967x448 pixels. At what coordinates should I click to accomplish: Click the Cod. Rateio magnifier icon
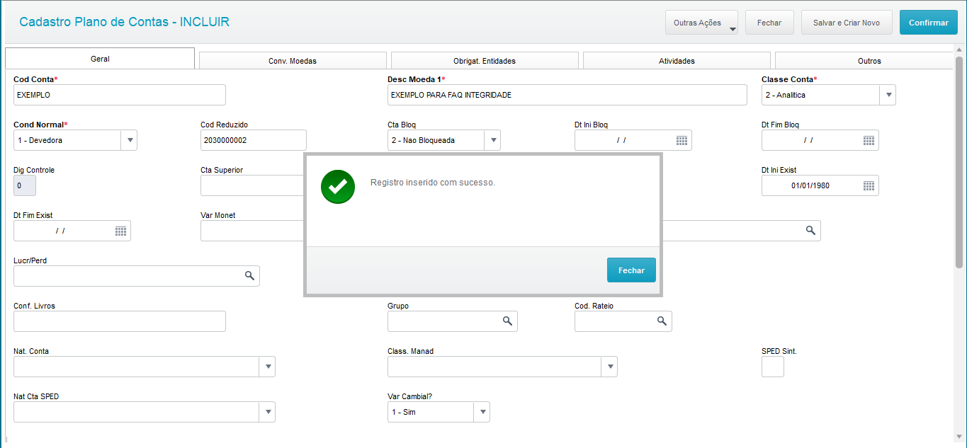[662, 321]
